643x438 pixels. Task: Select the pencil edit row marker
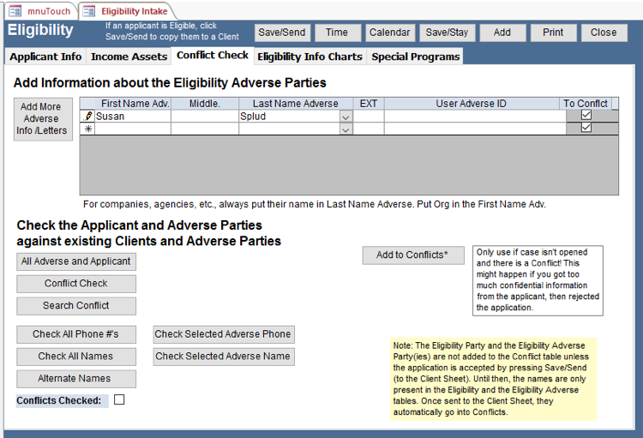[87, 116]
